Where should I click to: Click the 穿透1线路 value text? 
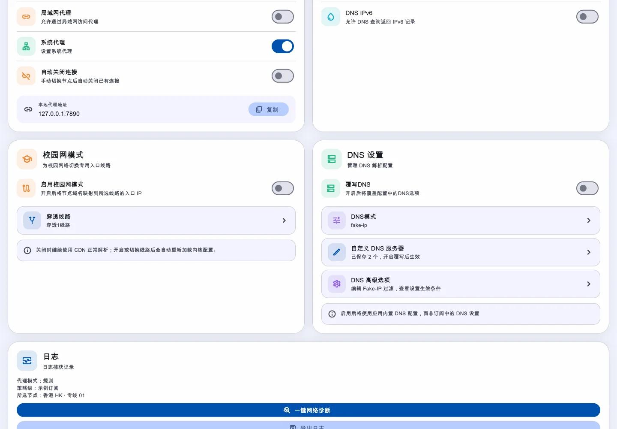(58, 225)
